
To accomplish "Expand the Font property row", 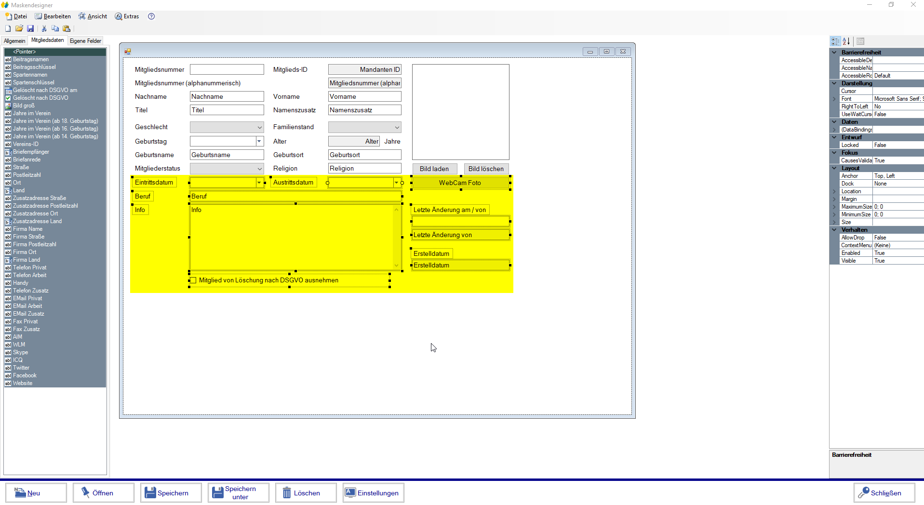I will coord(834,99).
